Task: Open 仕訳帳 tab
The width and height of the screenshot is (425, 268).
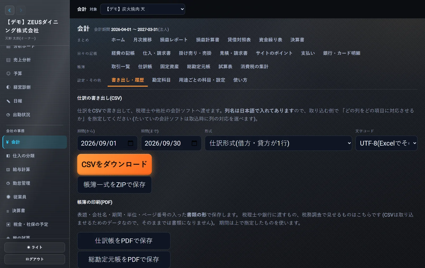Action: pos(145,67)
